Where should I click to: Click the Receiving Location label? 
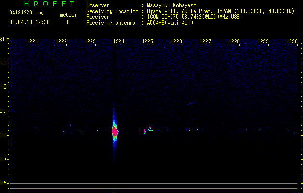(112, 11)
